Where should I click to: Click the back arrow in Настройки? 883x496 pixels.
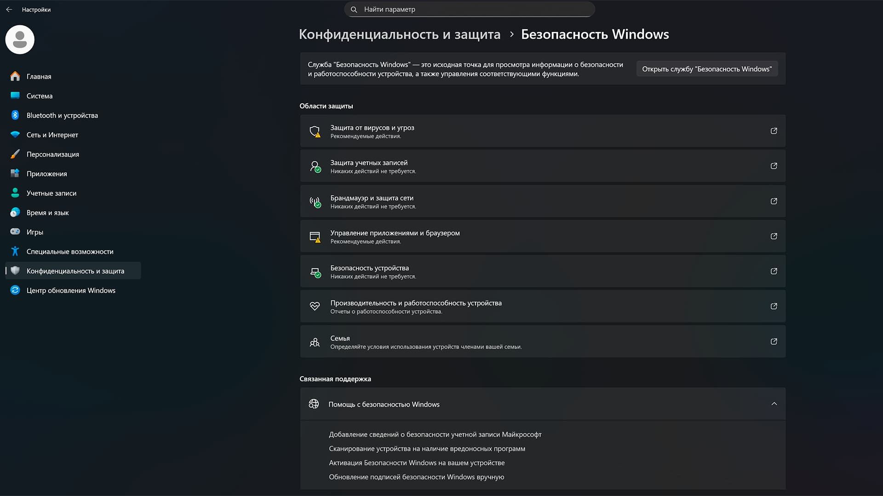coord(9,9)
